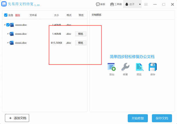The height and width of the screenshot is (124, 177).
Task: Close the 失易得文档修复 window
Action: click(172, 4)
